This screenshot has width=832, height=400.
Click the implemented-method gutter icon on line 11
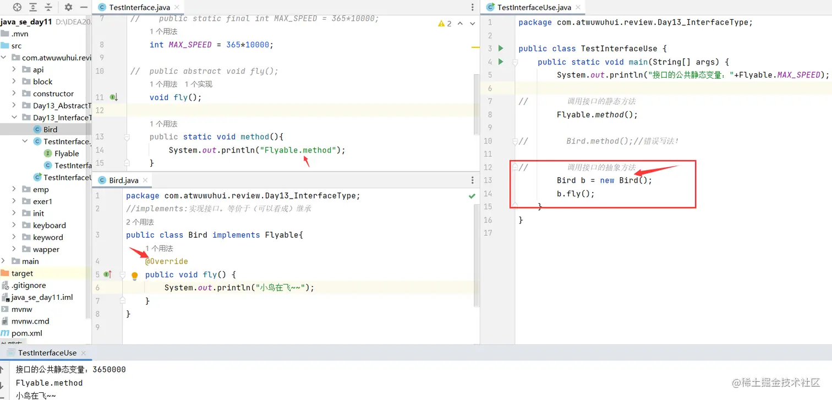114,97
